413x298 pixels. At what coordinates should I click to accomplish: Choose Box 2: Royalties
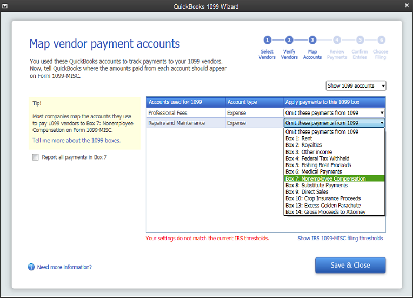point(334,145)
